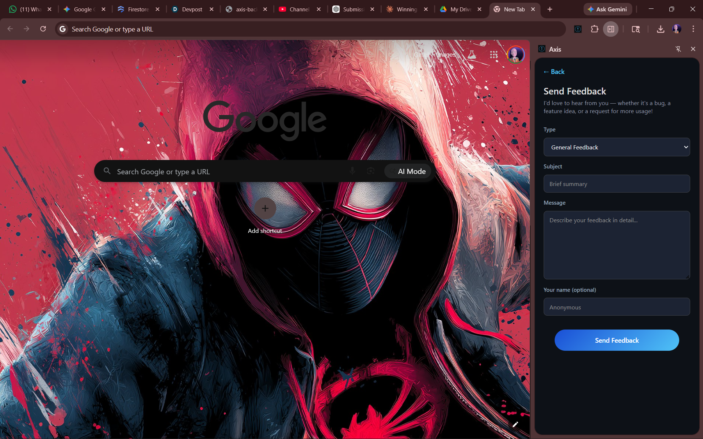
Task: Switch to the Firestore tab
Action: click(x=138, y=9)
